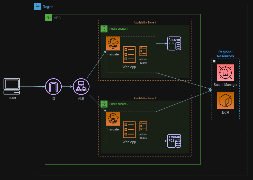
Task: Click Admin Tasks icon in subnet 1
Action: [x=143, y=51]
